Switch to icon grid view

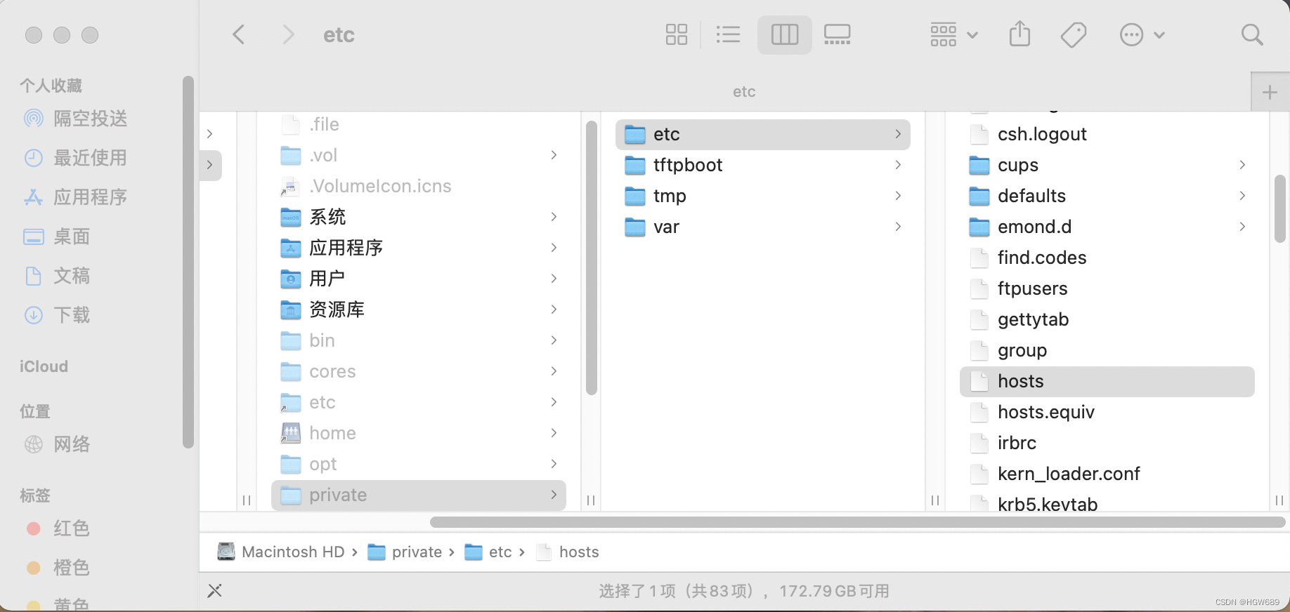point(676,34)
